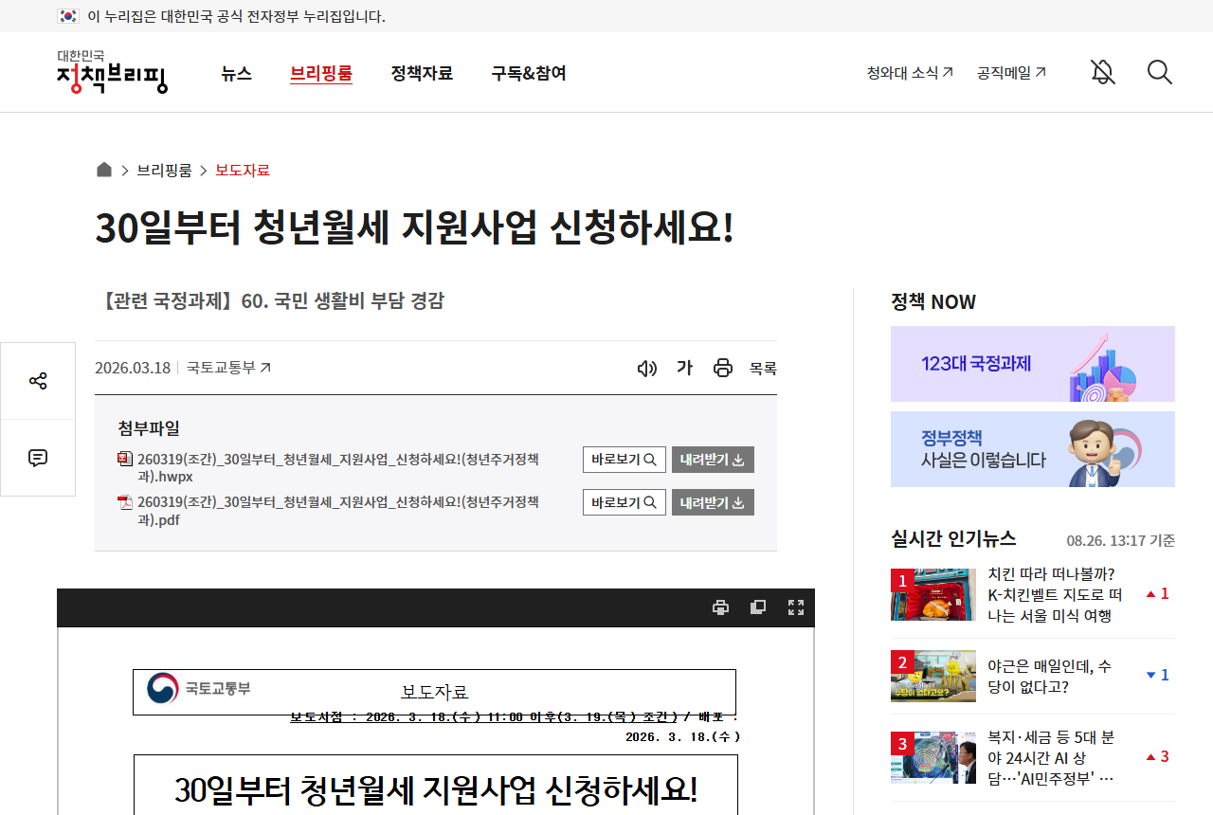Image resolution: width=1213 pixels, height=815 pixels.
Task: Preview the pdf file with 바로보기
Action: [x=625, y=502]
